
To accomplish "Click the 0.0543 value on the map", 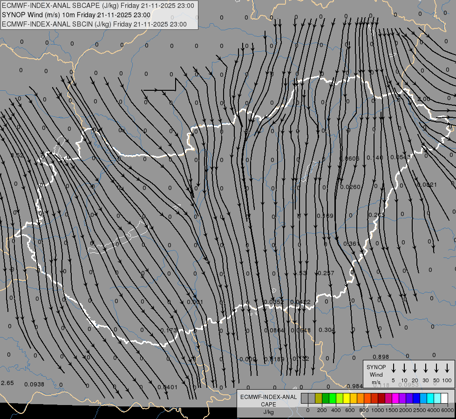I will (x=401, y=157).
